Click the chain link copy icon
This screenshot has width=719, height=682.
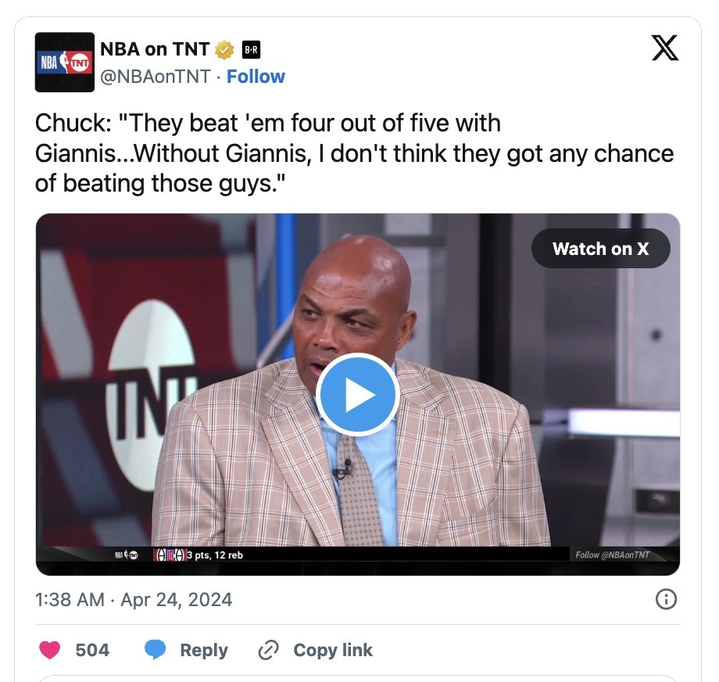click(x=268, y=651)
